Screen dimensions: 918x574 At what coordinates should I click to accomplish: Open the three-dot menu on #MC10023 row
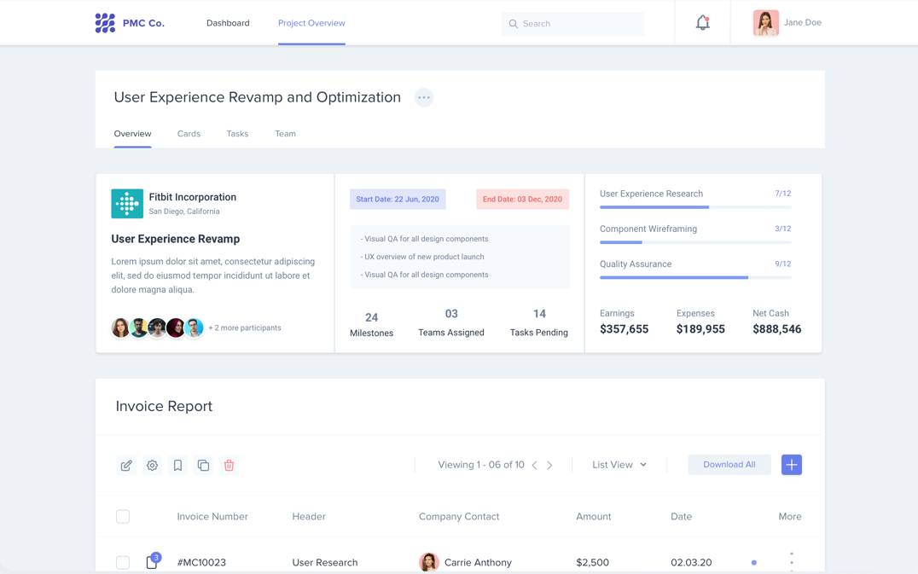pos(792,562)
